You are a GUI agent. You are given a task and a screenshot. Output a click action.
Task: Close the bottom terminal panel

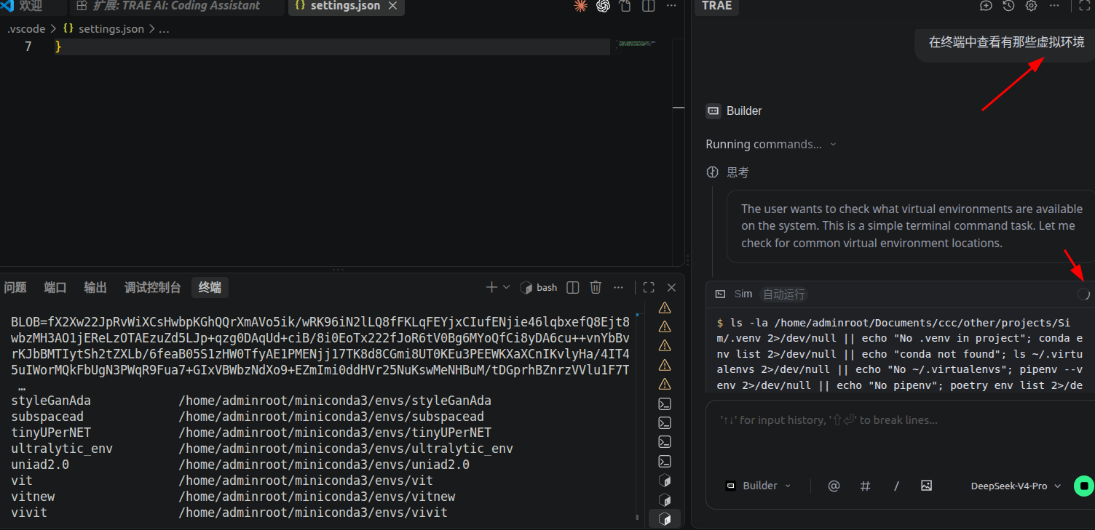click(x=671, y=288)
